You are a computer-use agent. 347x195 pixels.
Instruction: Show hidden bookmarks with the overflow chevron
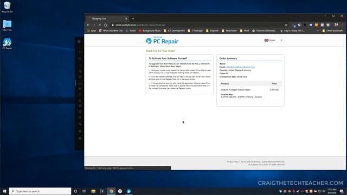(318, 31)
